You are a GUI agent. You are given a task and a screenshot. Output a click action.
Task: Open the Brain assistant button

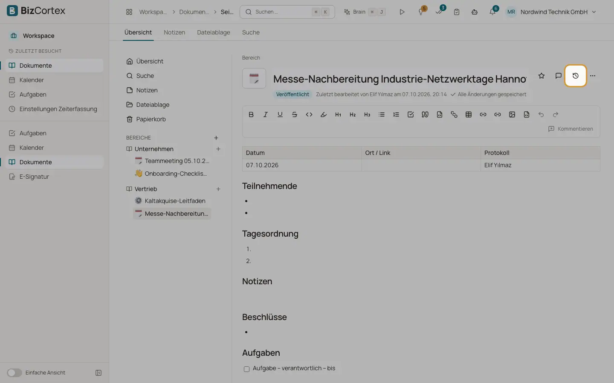tap(365, 12)
